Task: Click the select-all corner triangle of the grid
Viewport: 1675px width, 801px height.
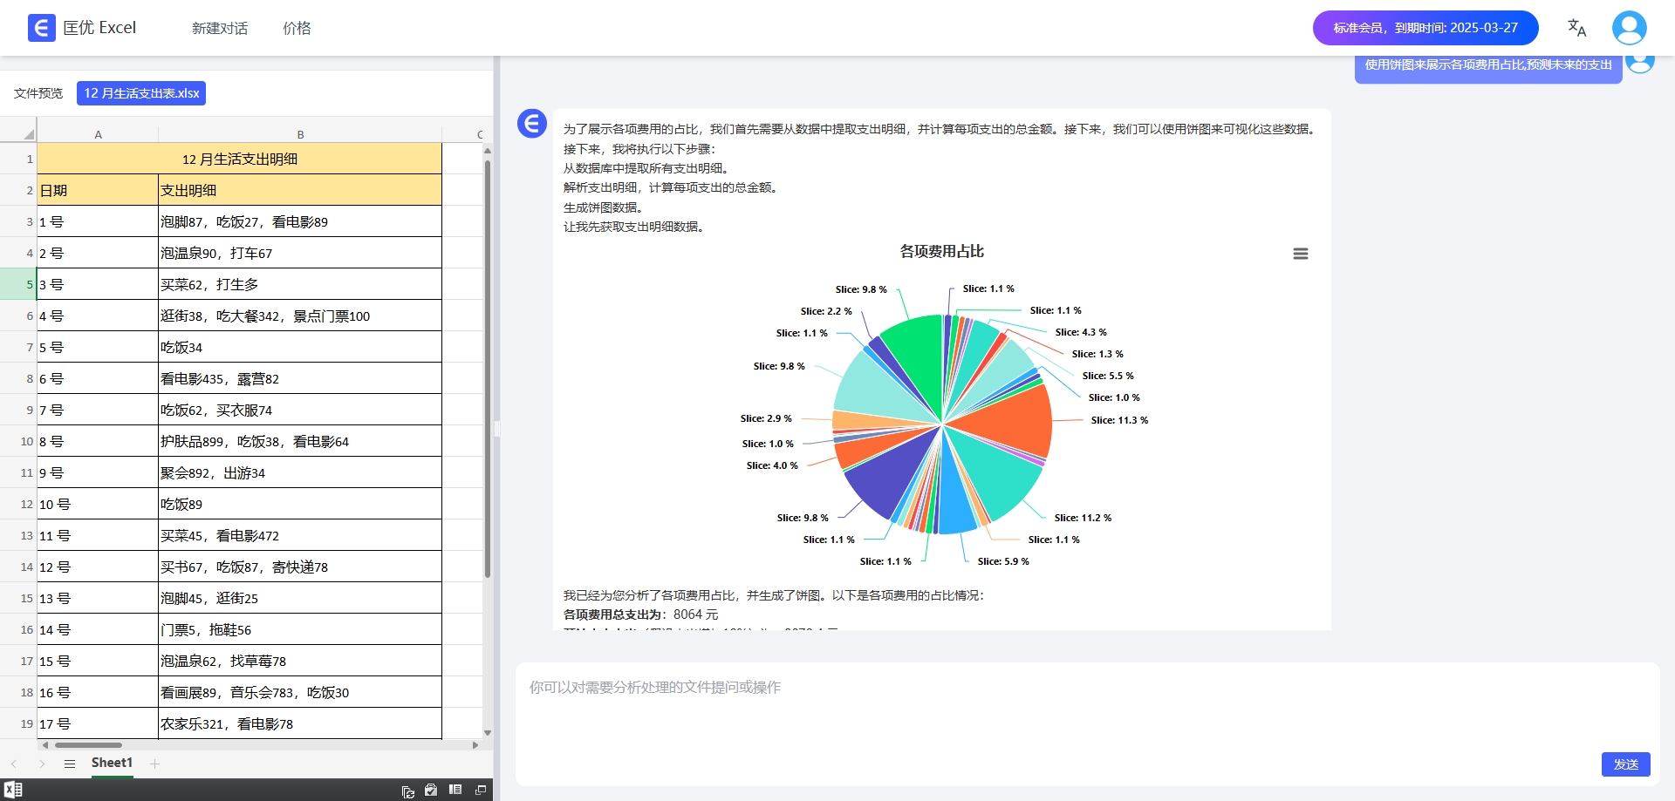Action: coord(29,134)
